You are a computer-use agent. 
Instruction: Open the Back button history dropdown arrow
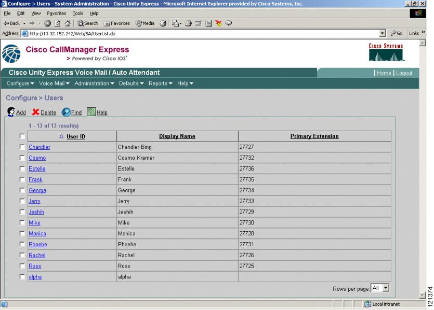point(24,23)
